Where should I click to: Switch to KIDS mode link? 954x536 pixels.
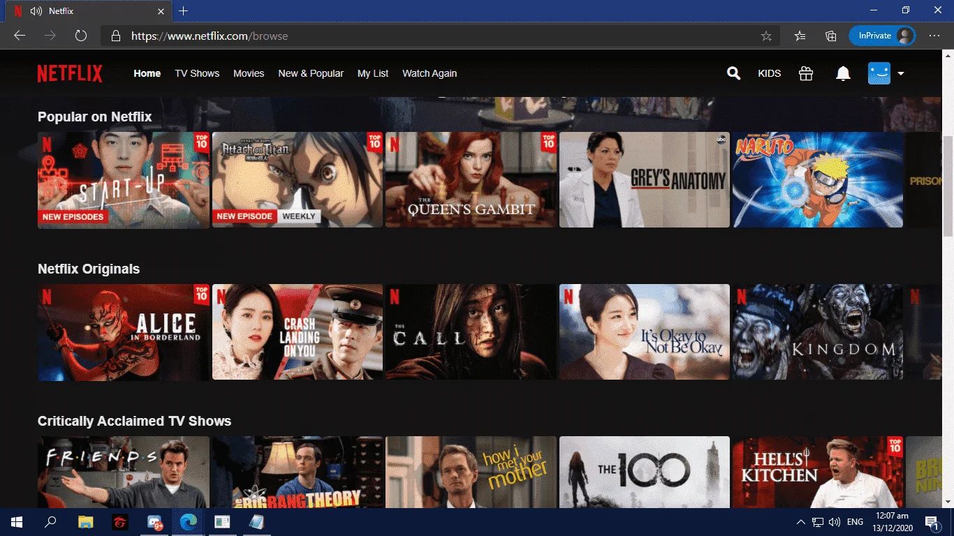click(770, 73)
